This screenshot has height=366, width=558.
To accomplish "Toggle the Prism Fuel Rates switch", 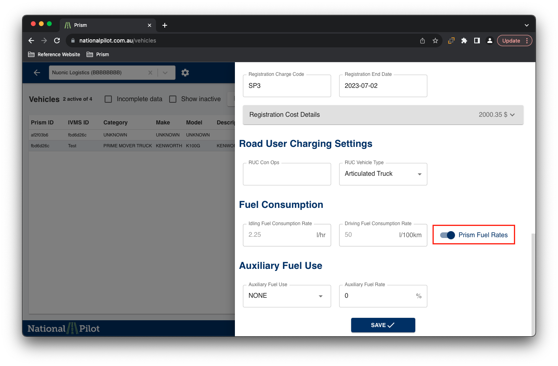I will [447, 235].
